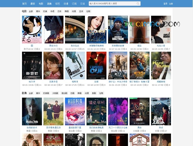Open the ホットスポット drama poster

(161, 112)
